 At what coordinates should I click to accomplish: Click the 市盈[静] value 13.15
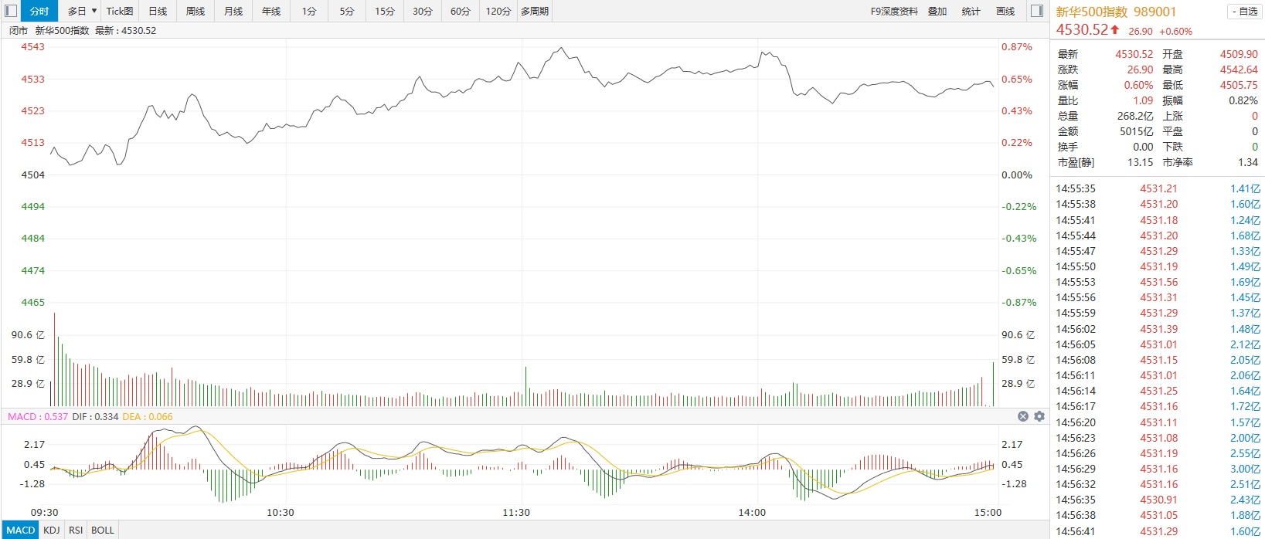pyautogui.click(x=1140, y=162)
